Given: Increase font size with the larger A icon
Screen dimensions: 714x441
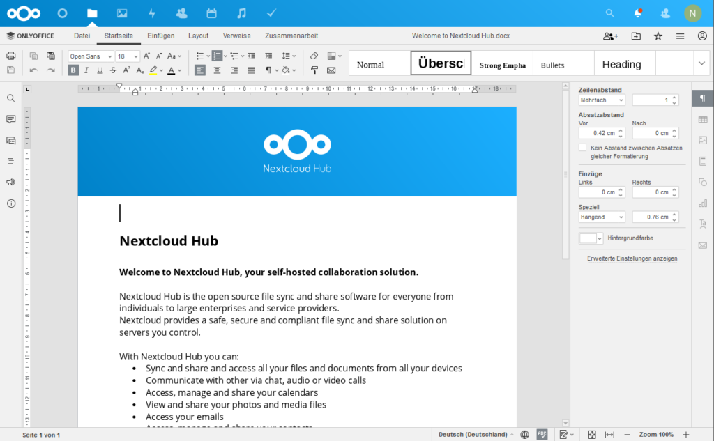Looking at the screenshot, I should tap(146, 56).
